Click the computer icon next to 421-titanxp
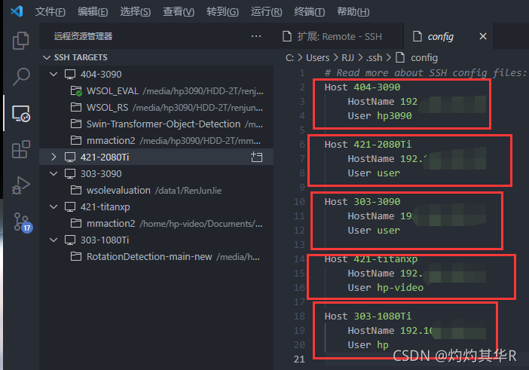Viewport: 529px width, 370px height. [70, 206]
